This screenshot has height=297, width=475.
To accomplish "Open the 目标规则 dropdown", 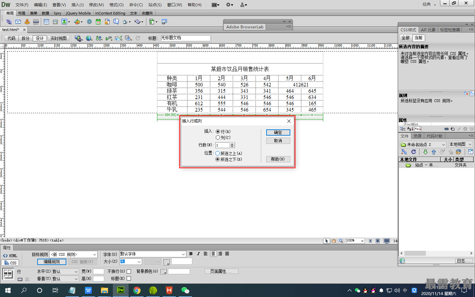I will click(x=74, y=254).
